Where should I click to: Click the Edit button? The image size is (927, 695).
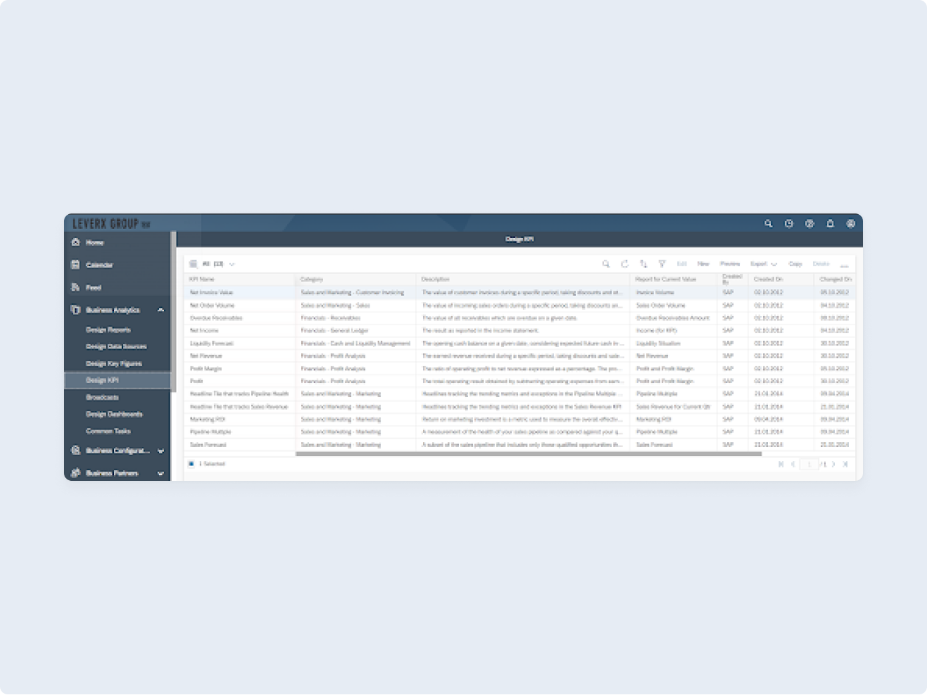point(681,264)
